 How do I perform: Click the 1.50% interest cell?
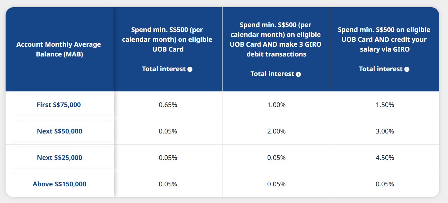tap(385, 105)
